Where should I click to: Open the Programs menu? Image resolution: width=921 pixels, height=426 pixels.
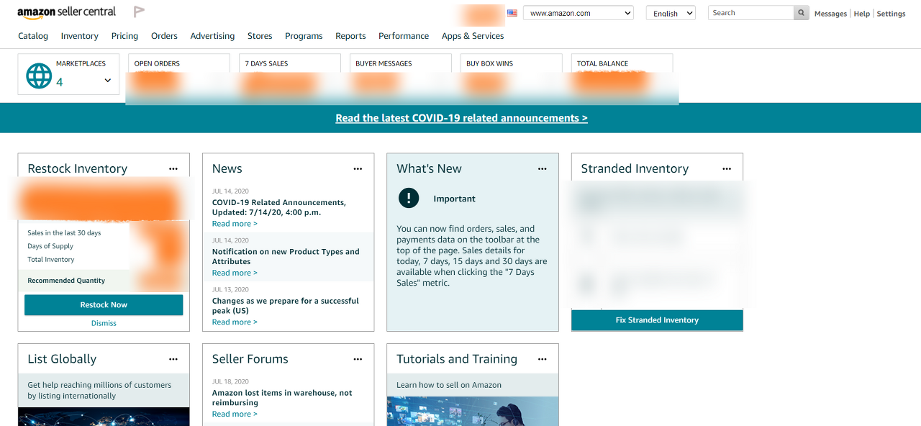click(304, 36)
